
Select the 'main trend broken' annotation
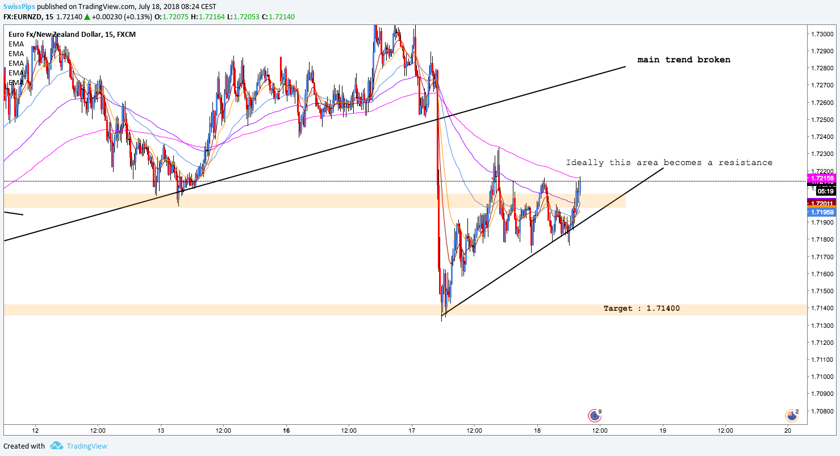[x=684, y=60]
